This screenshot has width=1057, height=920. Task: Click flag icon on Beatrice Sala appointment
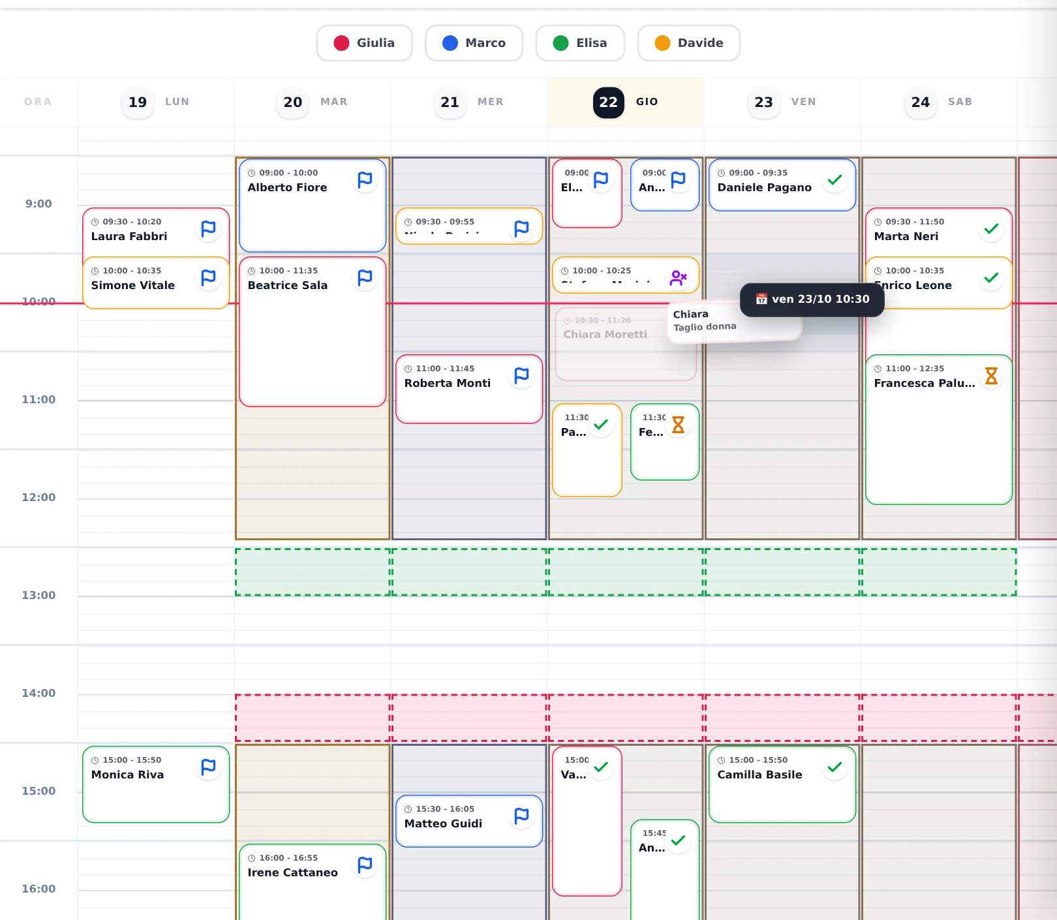(x=365, y=278)
